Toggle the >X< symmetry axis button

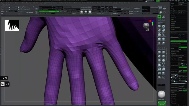57,11
